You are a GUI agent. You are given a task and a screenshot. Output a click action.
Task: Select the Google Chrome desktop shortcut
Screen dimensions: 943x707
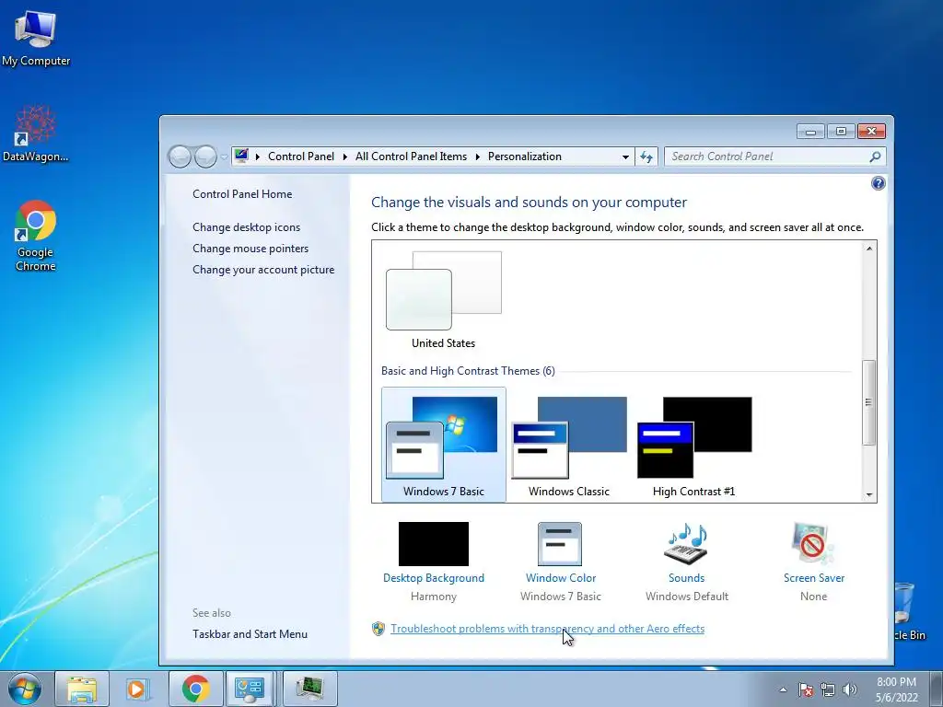(36, 236)
